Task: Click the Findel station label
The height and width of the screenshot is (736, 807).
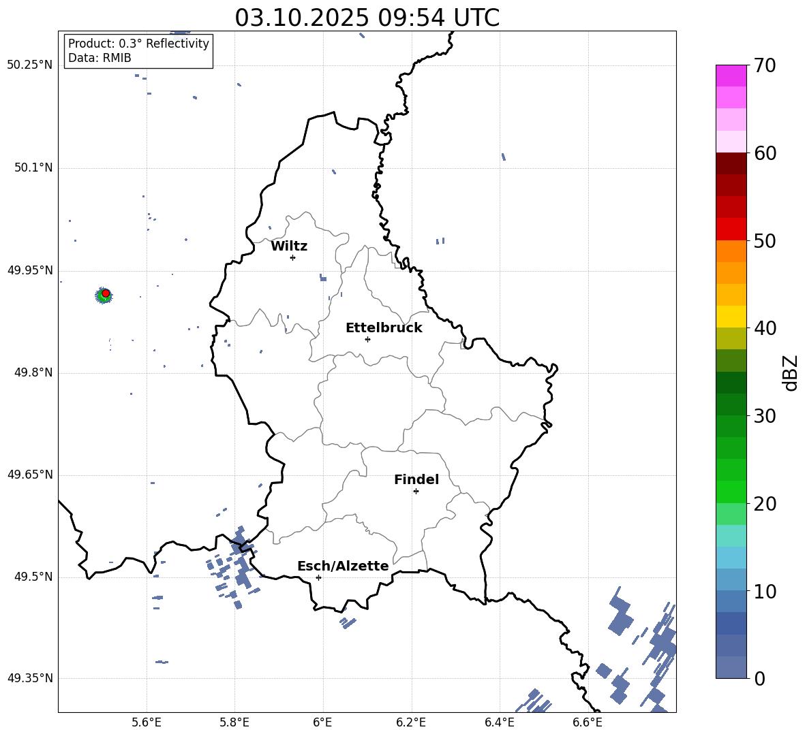Action: point(416,479)
